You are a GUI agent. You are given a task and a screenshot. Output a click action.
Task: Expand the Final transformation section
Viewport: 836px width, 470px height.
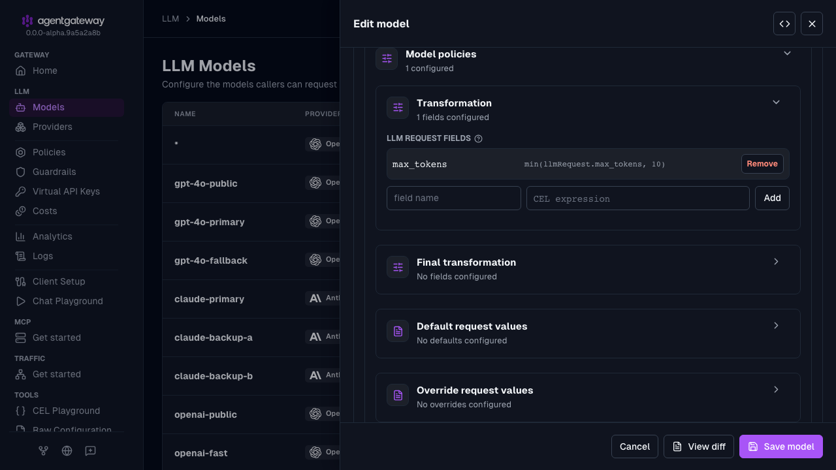(776, 261)
